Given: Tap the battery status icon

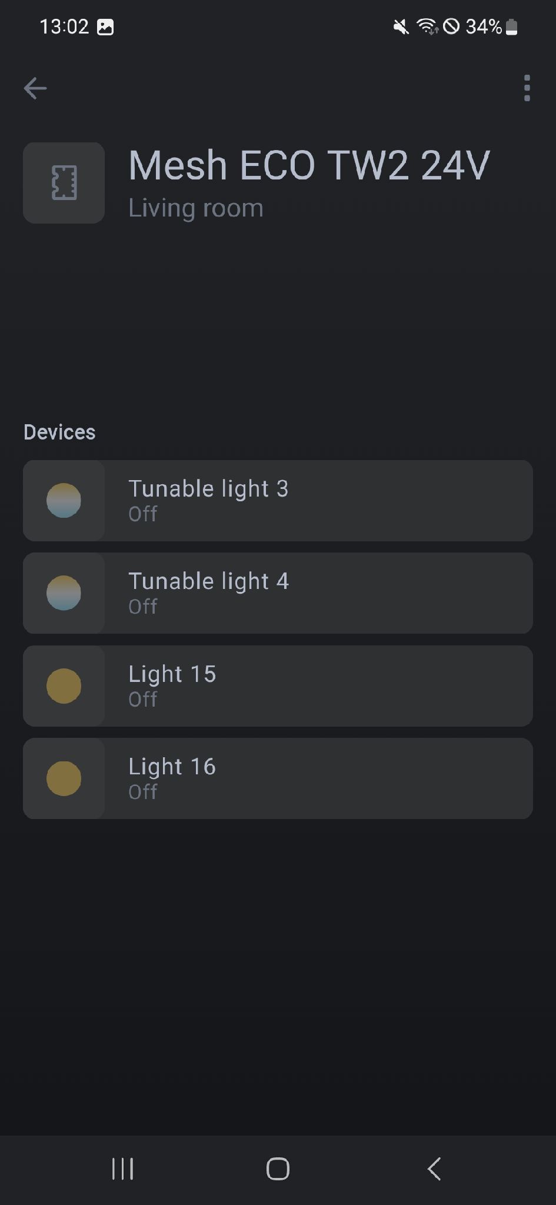Looking at the screenshot, I should click(x=511, y=26).
